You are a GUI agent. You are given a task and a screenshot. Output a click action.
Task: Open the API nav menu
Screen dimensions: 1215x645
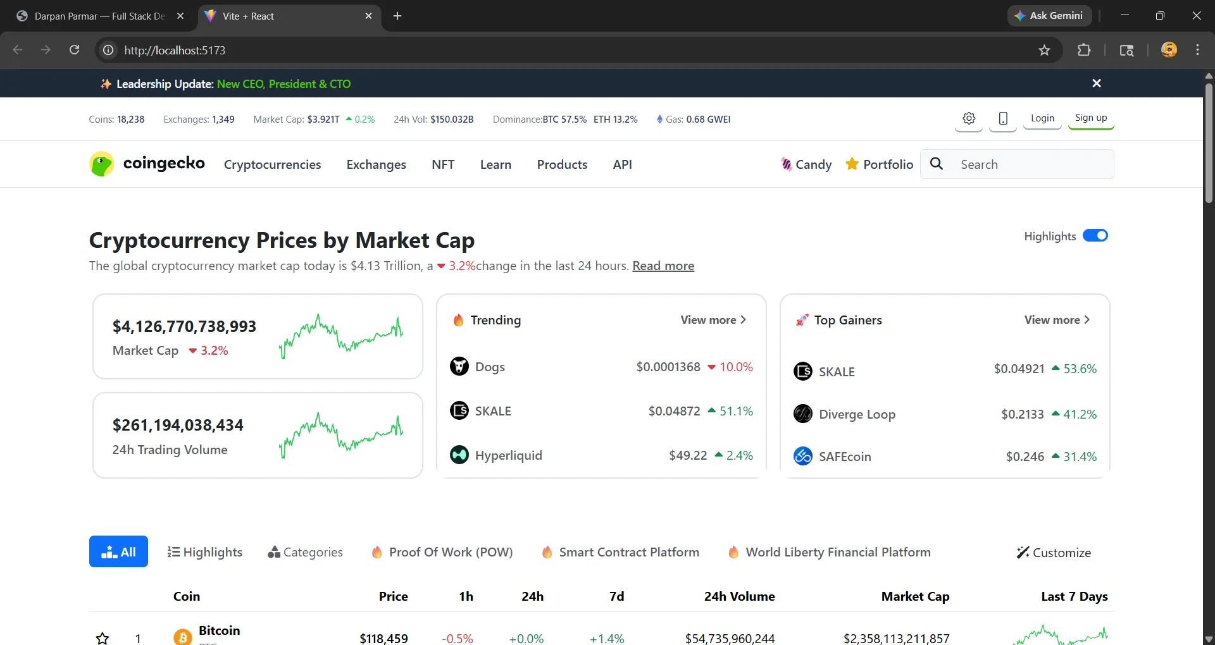point(623,164)
